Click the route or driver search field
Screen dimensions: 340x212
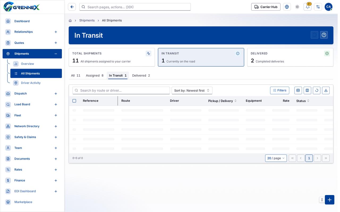click(x=121, y=90)
